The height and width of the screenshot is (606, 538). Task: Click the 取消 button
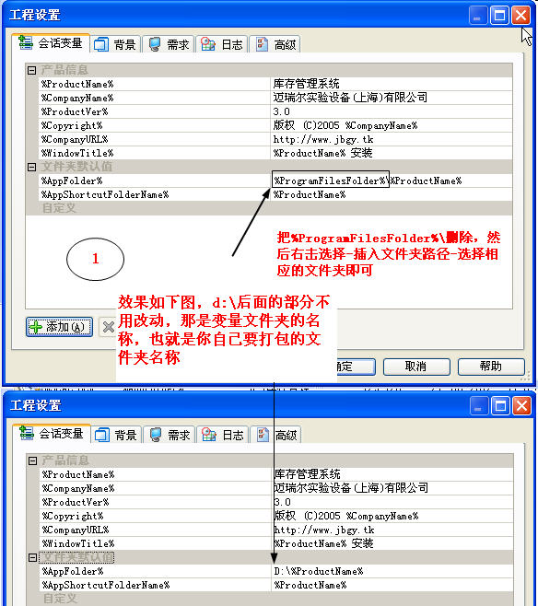416,367
